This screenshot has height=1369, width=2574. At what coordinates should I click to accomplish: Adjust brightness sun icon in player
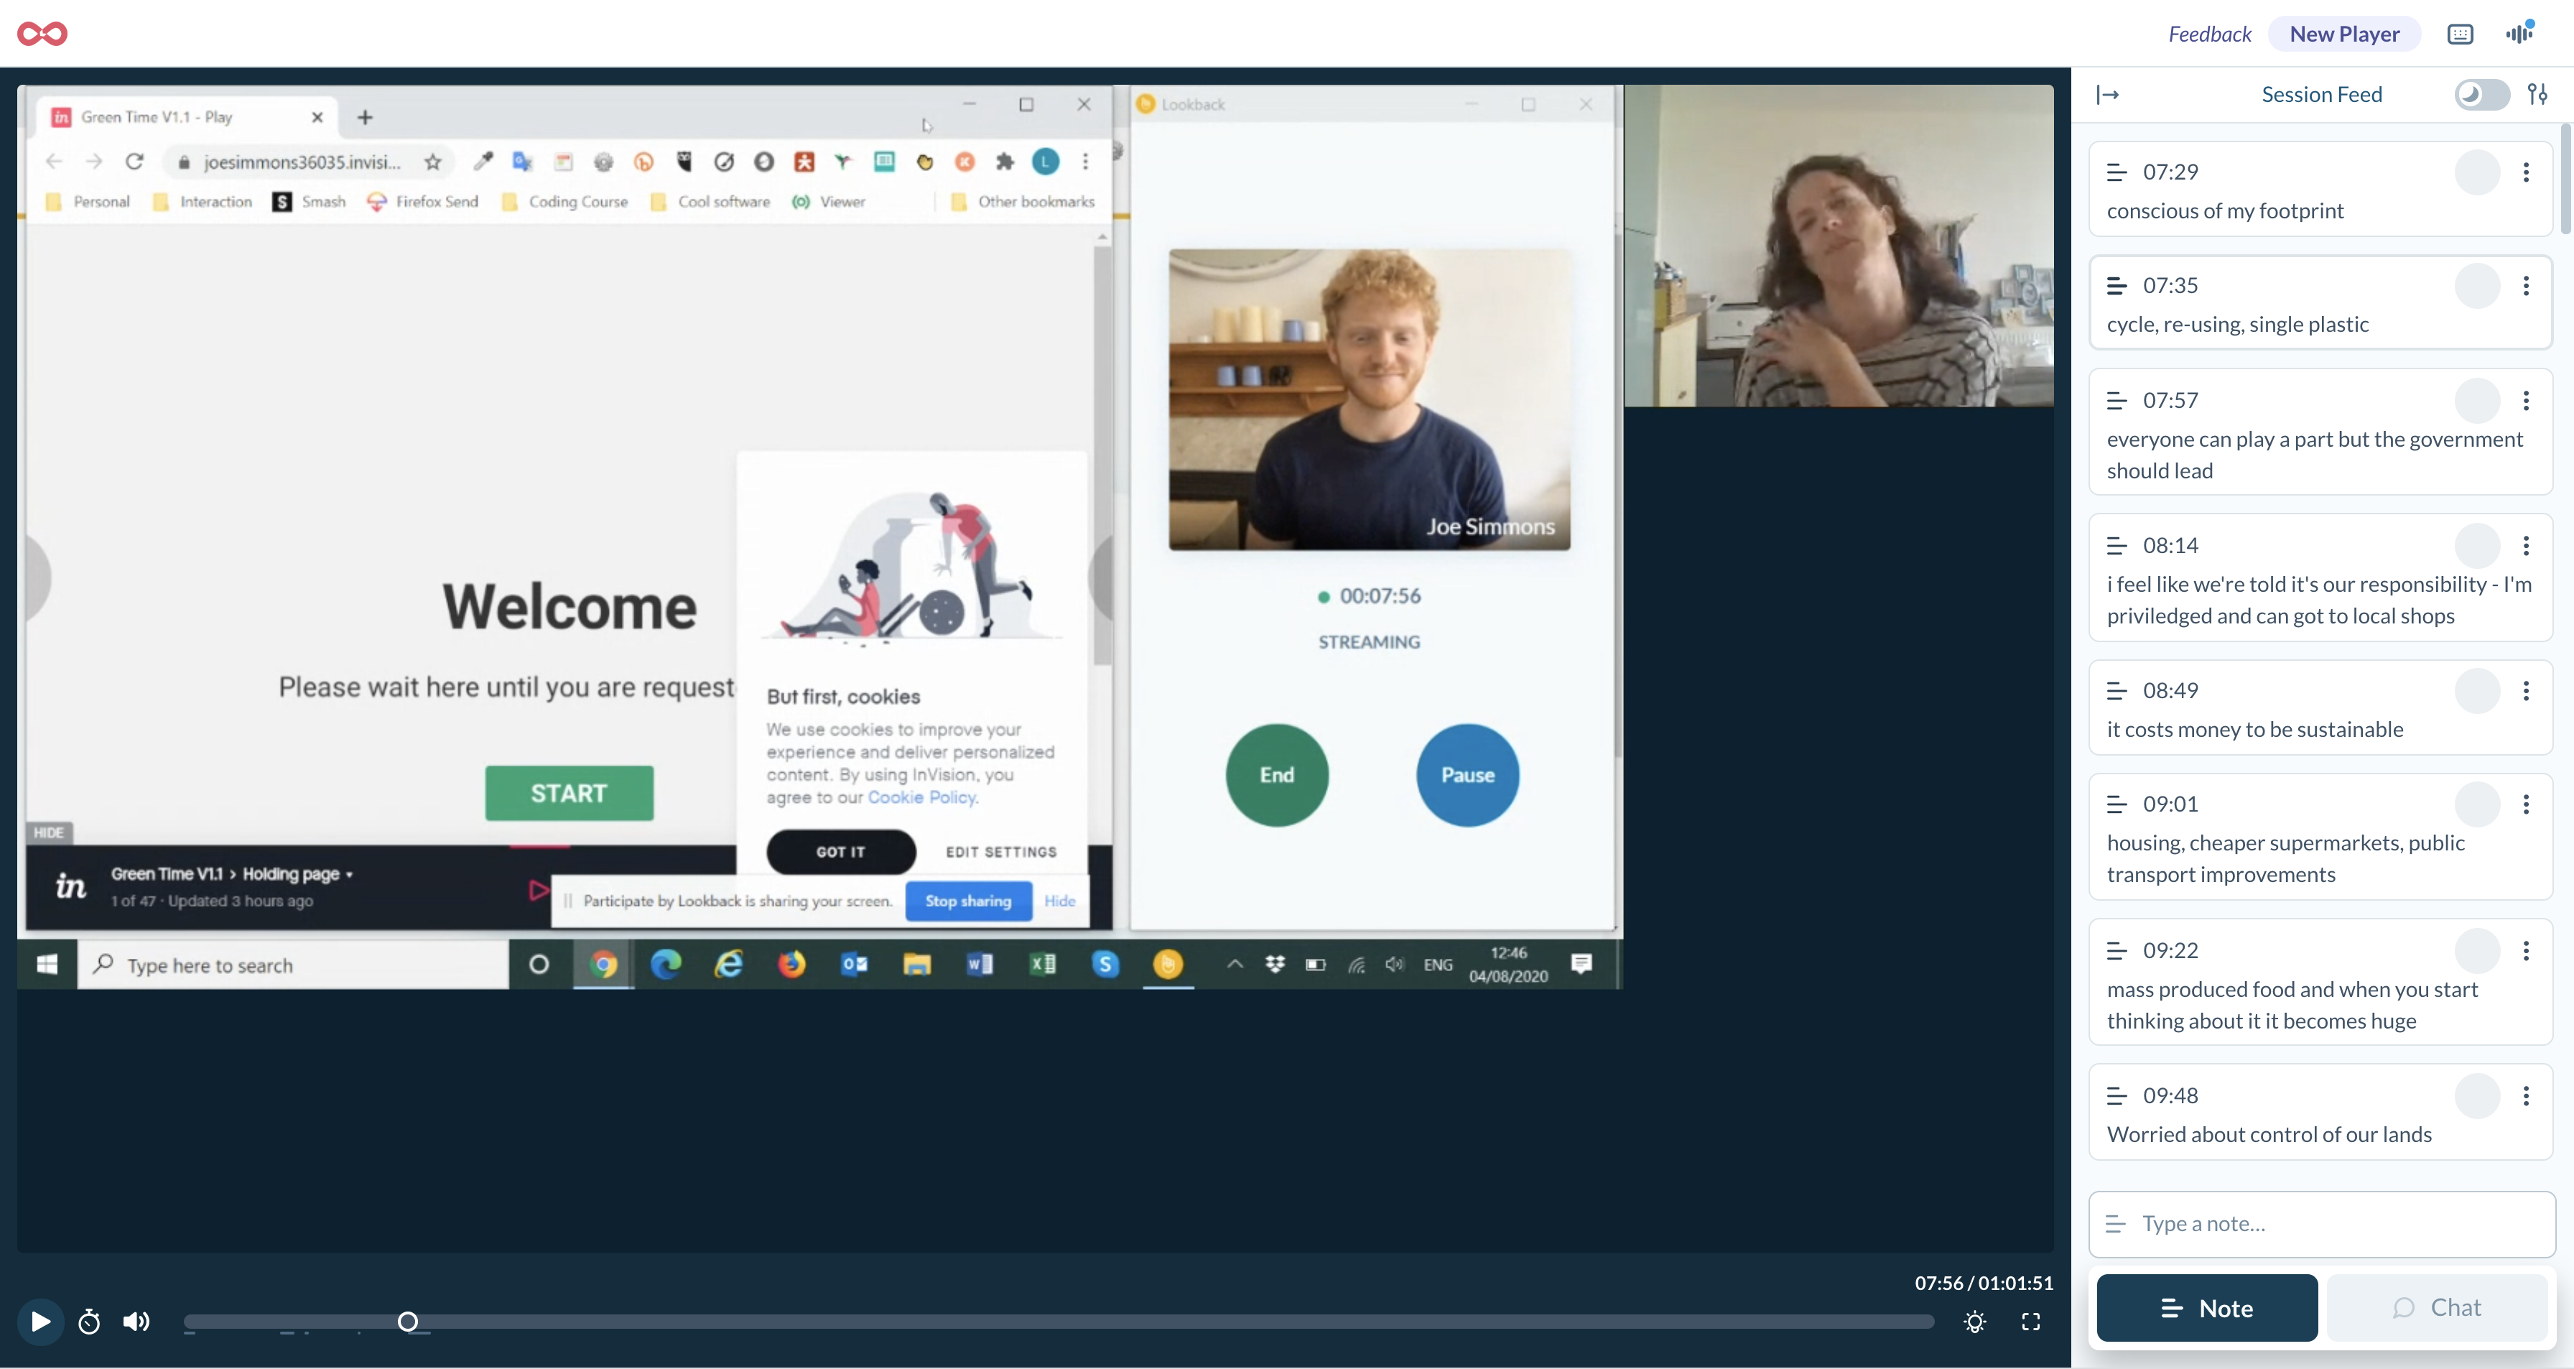pyautogui.click(x=1974, y=1322)
